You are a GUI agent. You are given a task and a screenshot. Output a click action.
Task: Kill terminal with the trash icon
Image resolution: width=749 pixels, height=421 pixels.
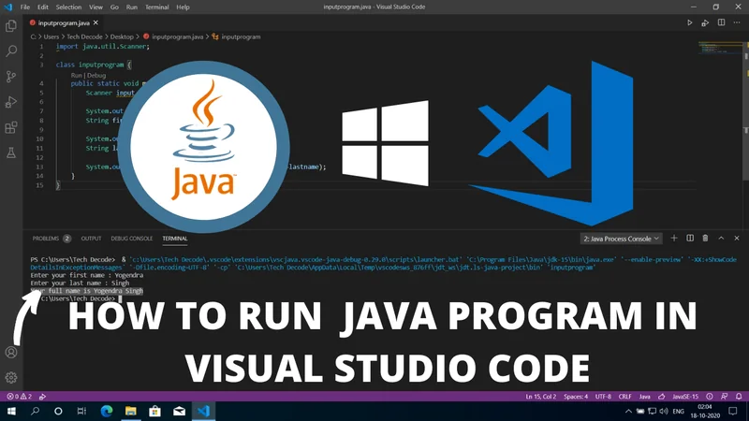click(706, 239)
